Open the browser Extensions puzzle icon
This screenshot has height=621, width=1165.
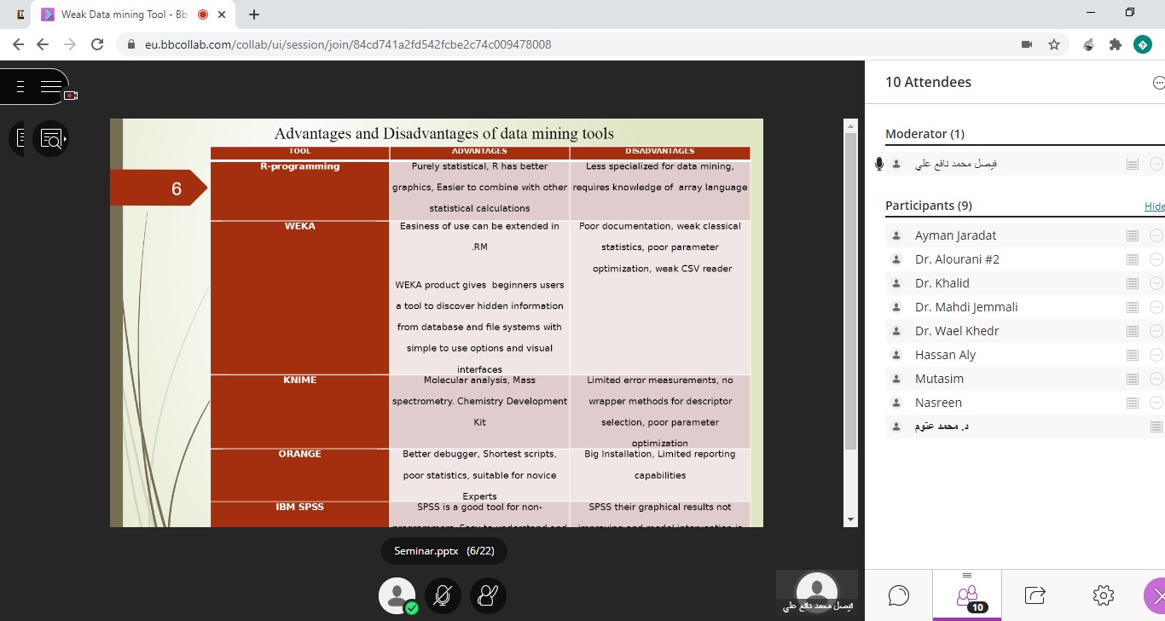click(1116, 44)
